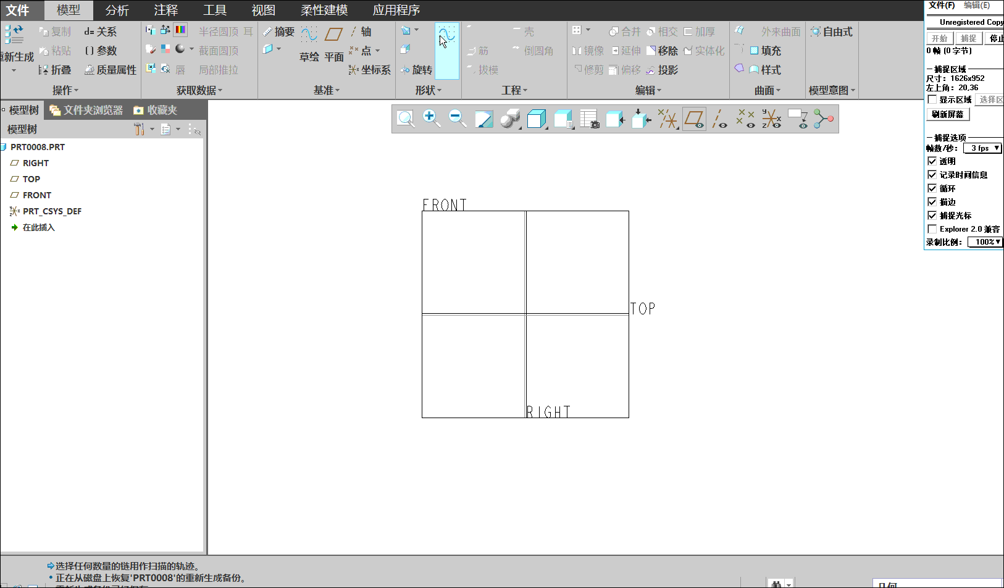Switch to the 分析 ribbon tab
The image size is (1004, 588).
[x=117, y=10]
